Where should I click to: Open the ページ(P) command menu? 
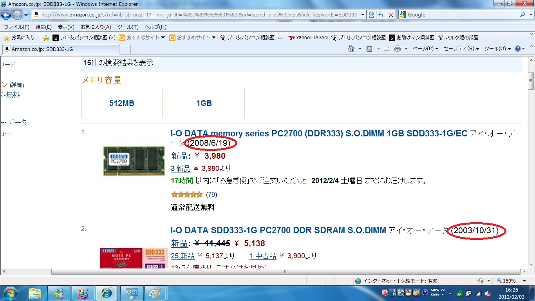point(426,49)
